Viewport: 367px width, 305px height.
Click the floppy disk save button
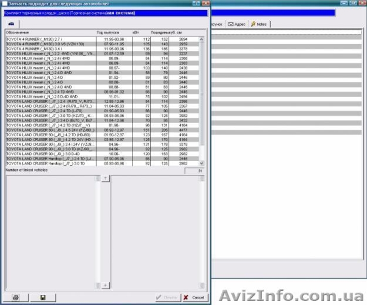point(43,297)
